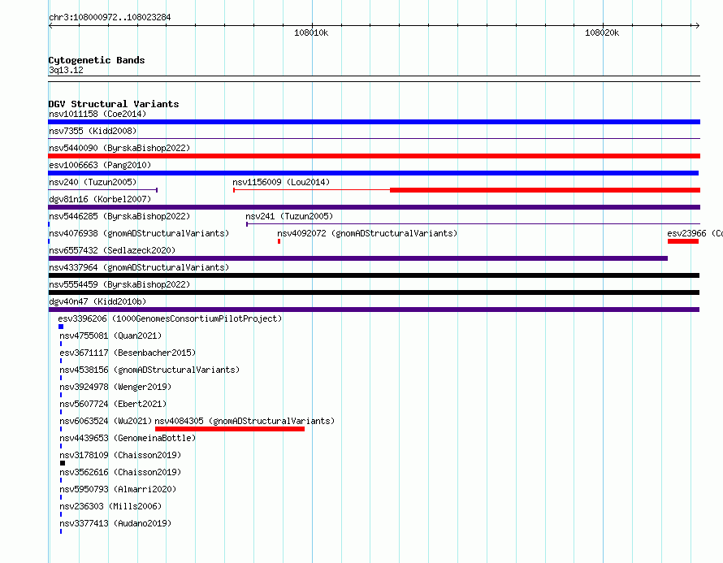
Task: Open nsv6063524 (Wu2021) label
Action: pyautogui.click(x=106, y=421)
